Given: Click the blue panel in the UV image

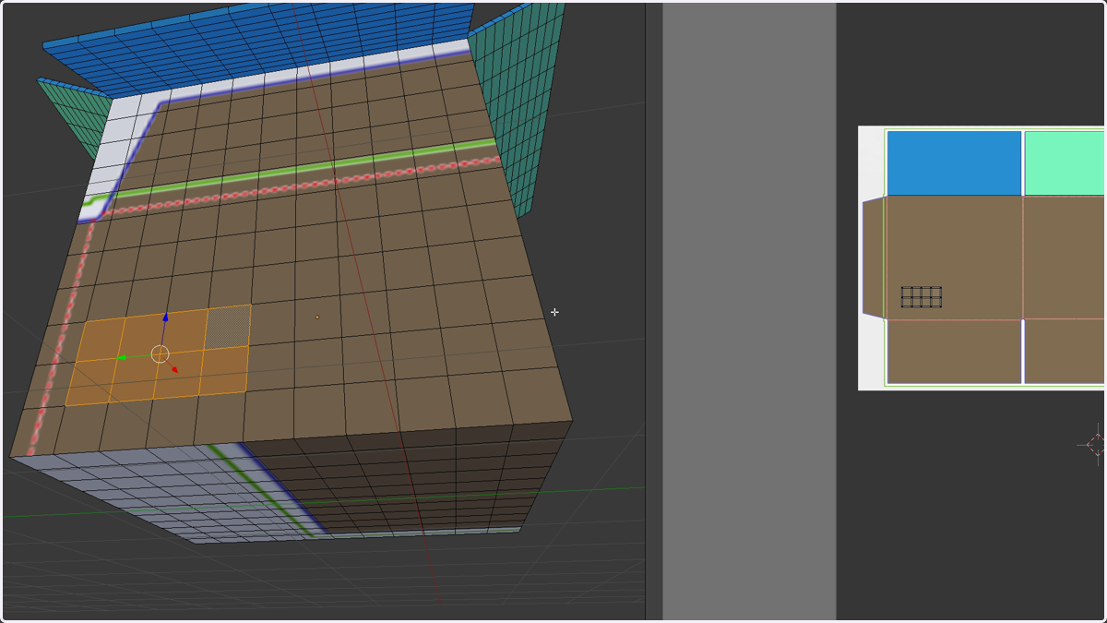Looking at the screenshot, I should (x=954, y=162).
